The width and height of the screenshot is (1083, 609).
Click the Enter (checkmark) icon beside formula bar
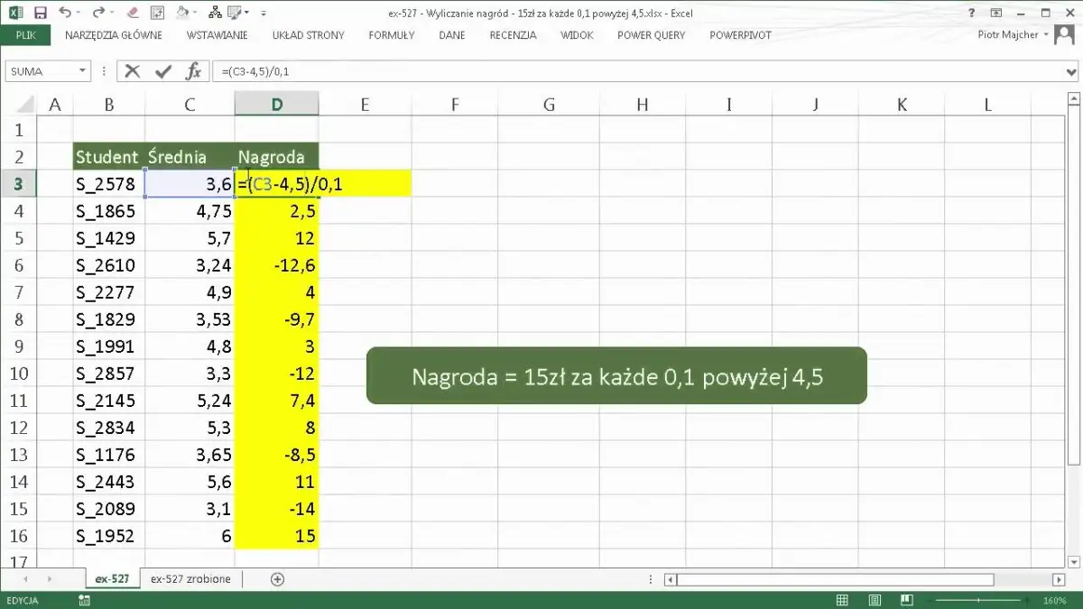165,70
